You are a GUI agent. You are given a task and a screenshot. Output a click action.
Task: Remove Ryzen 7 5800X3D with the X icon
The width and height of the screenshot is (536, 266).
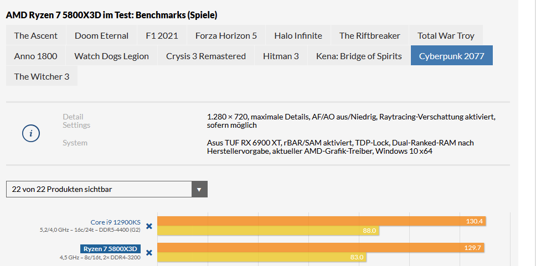point(149,253)
